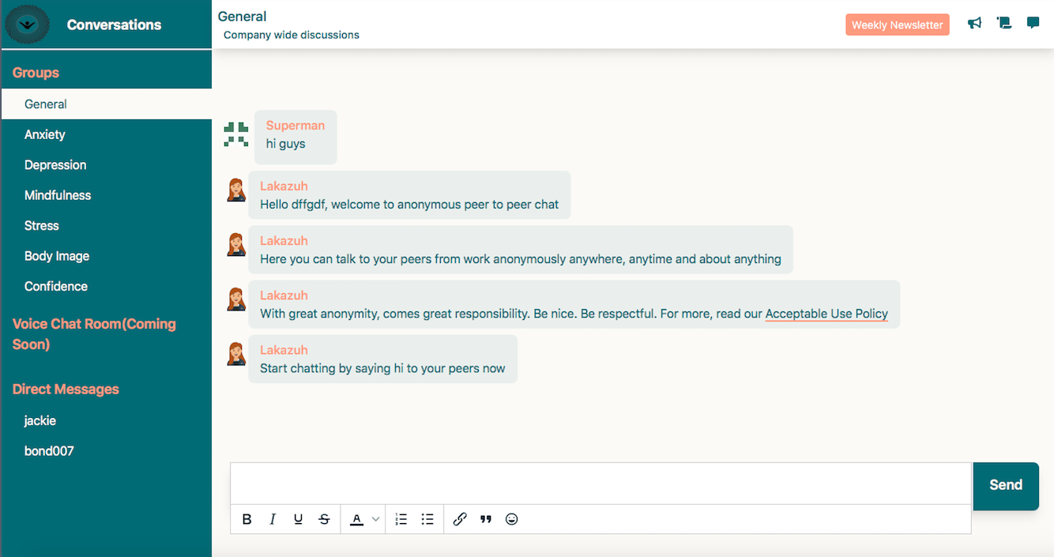Focus the message input field
This screenshot has height=557, width=1054.
(600, 483)
